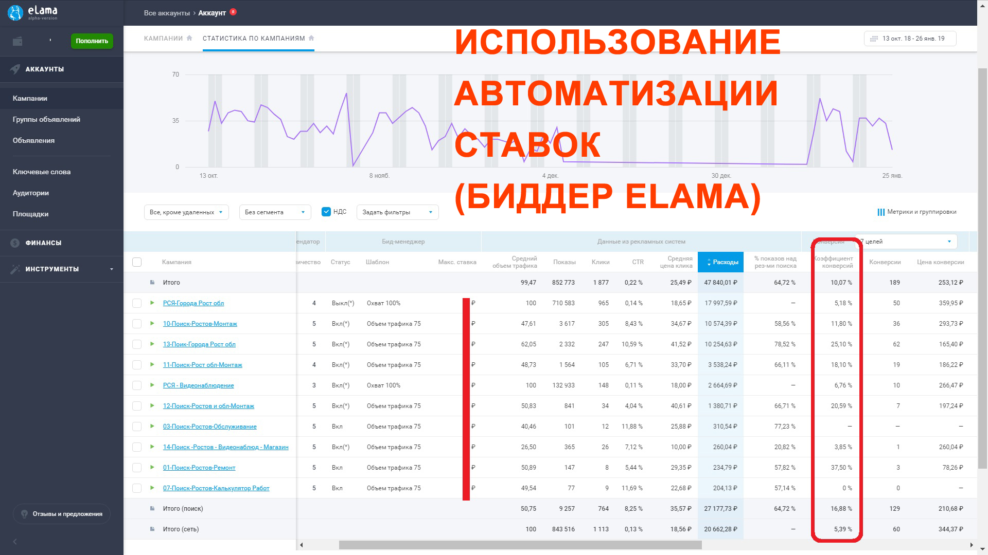
Task: Click the vertical page scrollbar
Action: click(982, 267)
